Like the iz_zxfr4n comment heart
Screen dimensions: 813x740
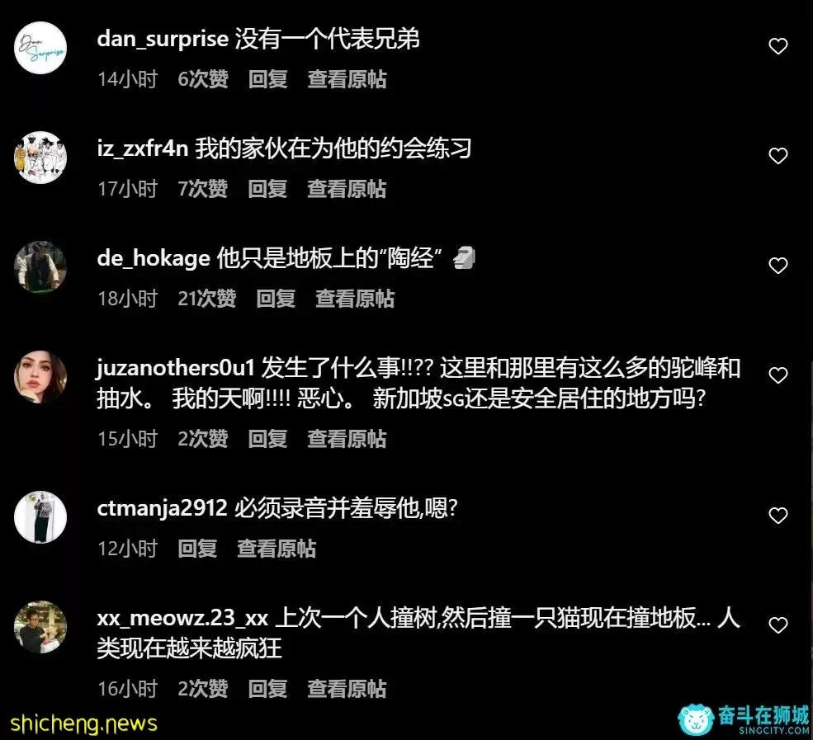(x=778, y=155)
